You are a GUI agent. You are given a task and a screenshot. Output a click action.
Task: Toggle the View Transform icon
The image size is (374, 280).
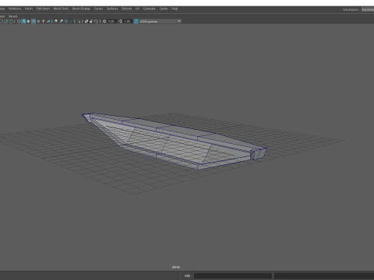point(136,21)
